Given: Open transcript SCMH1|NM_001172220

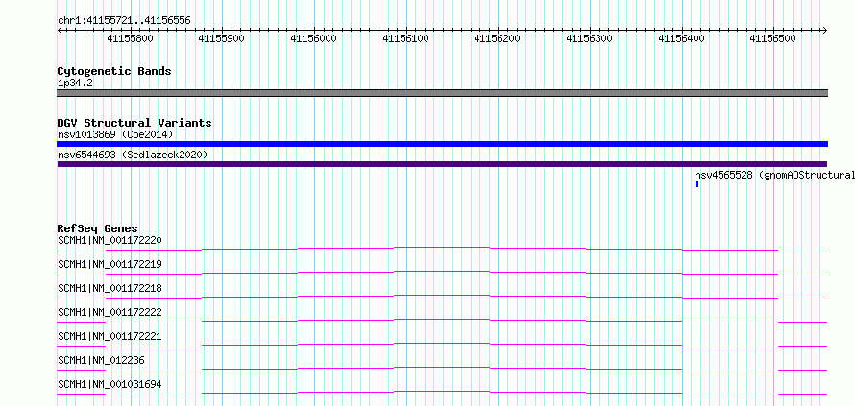Looking at the screenshot, I should coord(110,240).
